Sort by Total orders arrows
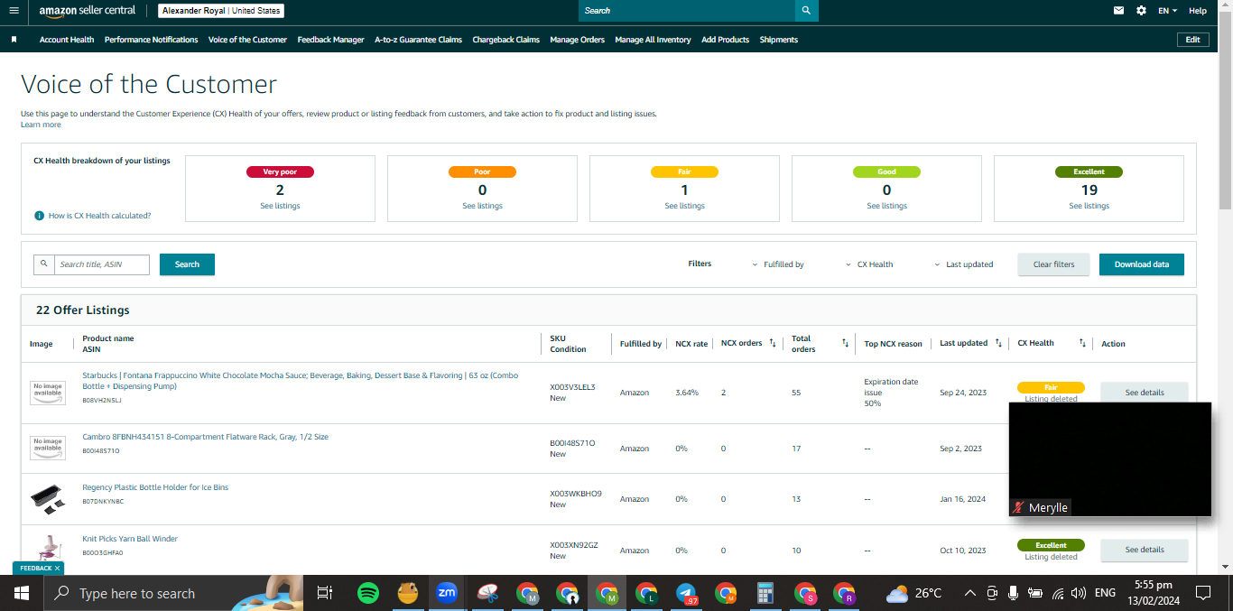The width and height of the screenshot is (1233, 611). click(x=845, y=343)
